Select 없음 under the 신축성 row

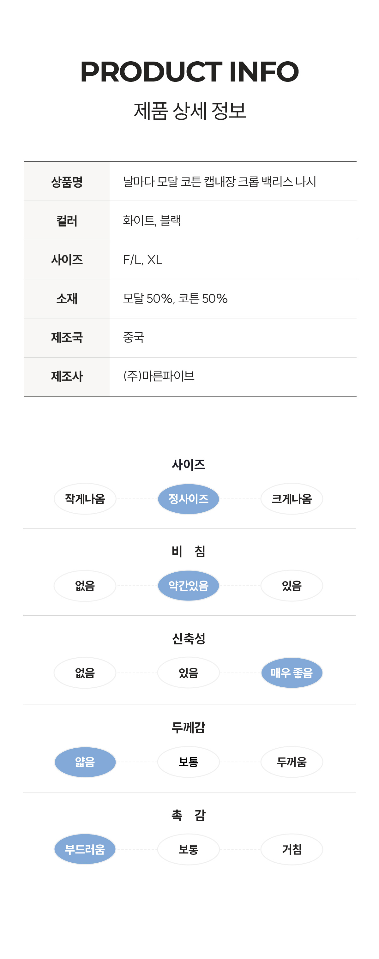coord(85,673)
